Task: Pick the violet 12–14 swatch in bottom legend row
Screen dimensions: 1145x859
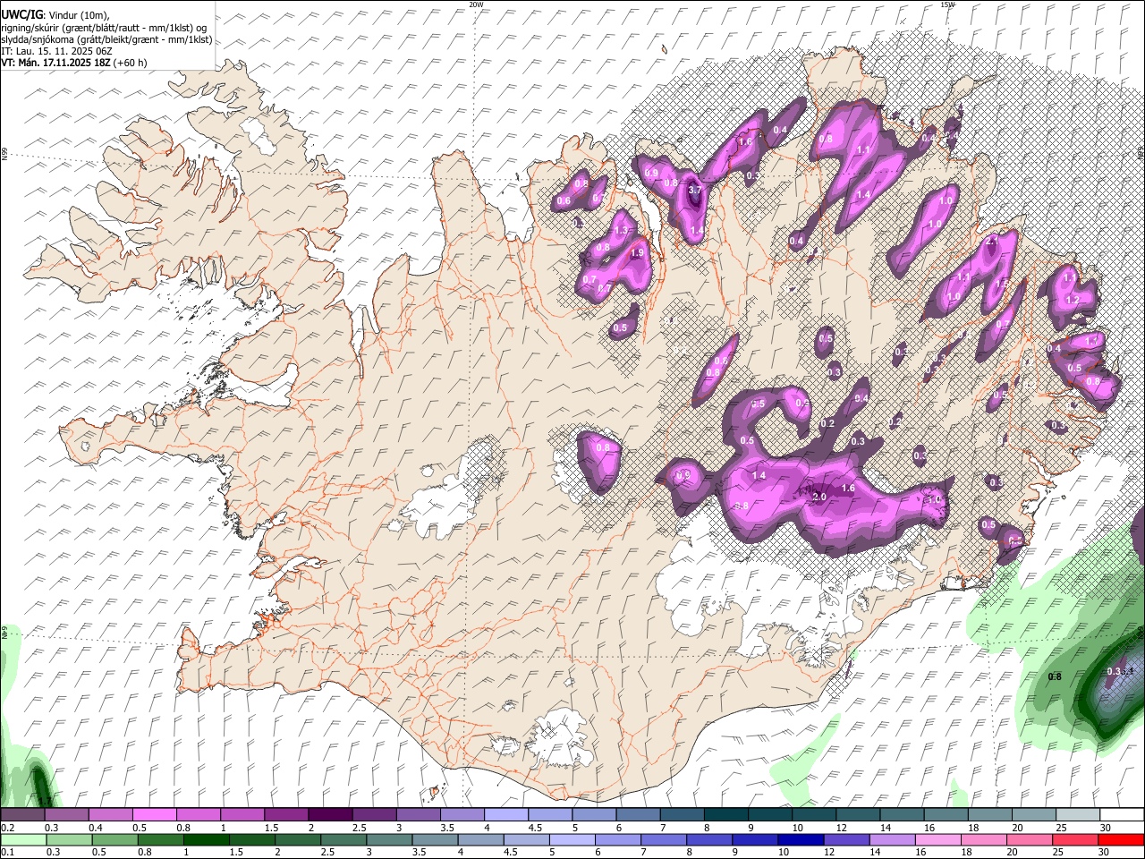Action: point(845,840)
